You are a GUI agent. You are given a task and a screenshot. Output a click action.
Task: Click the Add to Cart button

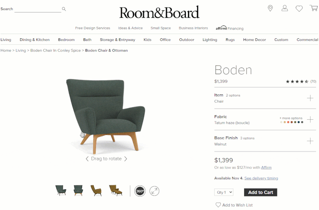pos(261,192)
